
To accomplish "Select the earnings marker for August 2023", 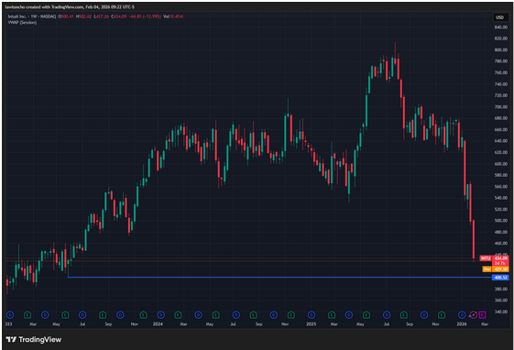I will click(103, 315).
